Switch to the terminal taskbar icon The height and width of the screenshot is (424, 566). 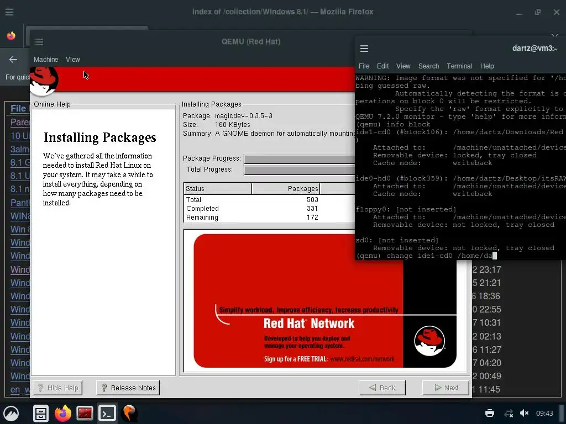tap(107, 413)
